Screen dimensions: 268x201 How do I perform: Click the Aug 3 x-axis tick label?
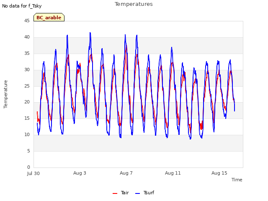(80, 173)
